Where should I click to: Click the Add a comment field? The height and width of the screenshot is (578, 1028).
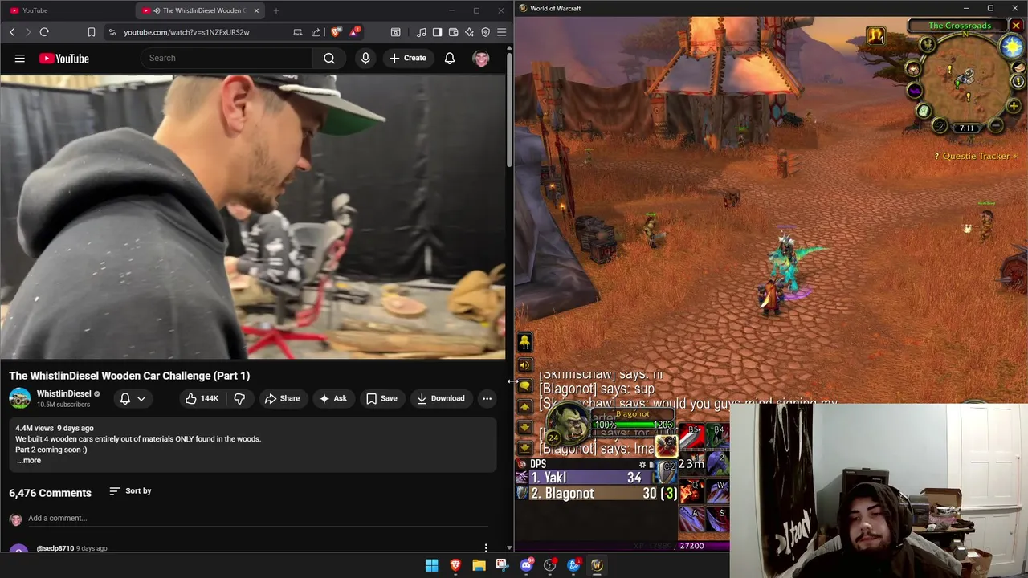tap(257, 518)
